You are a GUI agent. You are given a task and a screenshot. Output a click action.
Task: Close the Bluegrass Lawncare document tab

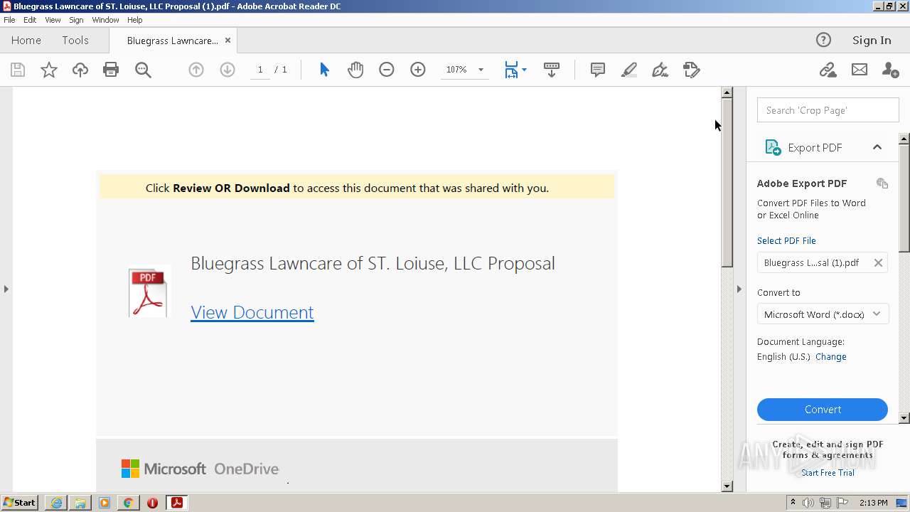[x=227, y=41]
